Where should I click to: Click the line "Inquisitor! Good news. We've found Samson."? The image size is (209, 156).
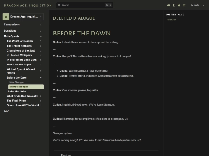coord(88,105)
